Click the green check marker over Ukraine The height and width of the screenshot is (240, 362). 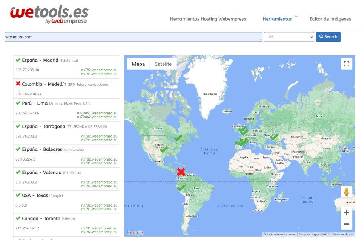click(274, 137)
